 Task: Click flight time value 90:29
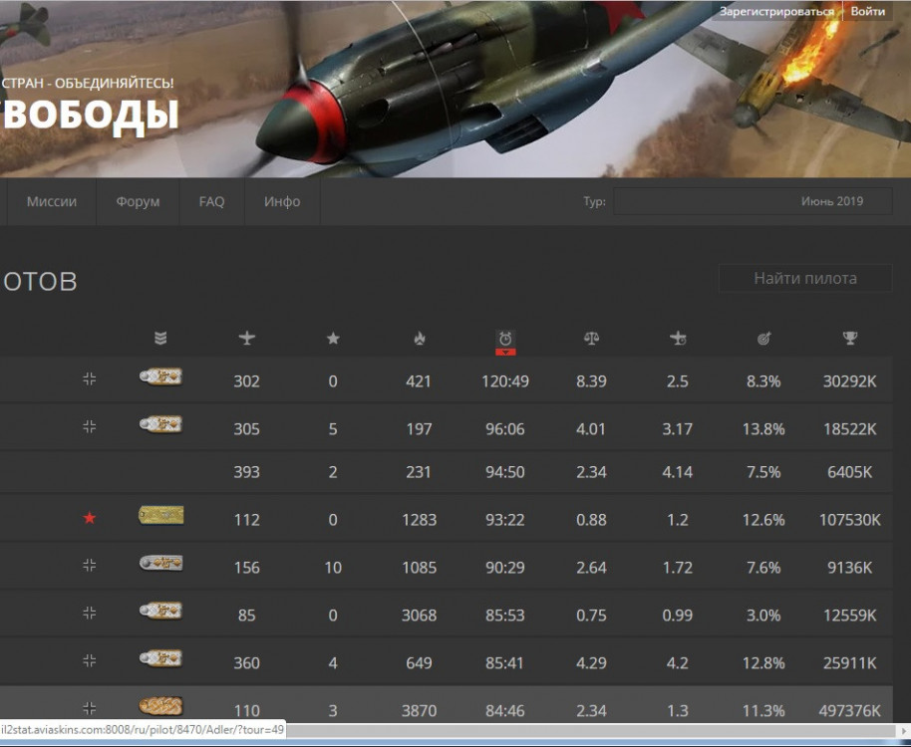[505, 567]
